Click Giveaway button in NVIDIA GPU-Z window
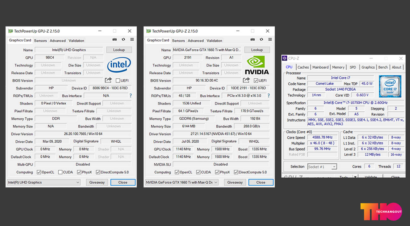Image resolution: width=410 pixels, height=226 pixels. click(x=235, y=182)
